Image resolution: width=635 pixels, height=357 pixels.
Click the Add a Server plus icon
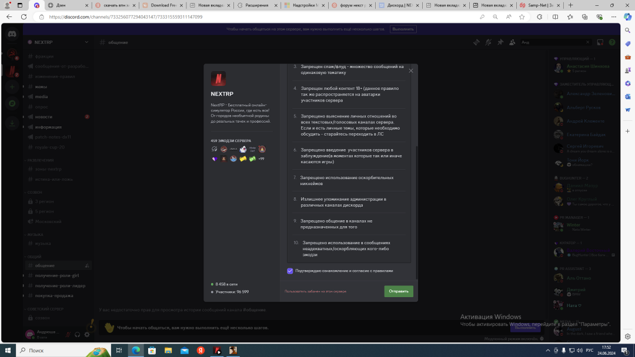(x=12, y=87)
